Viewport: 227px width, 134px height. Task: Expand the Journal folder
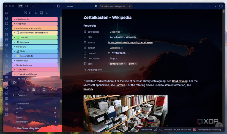click(35, 37)
